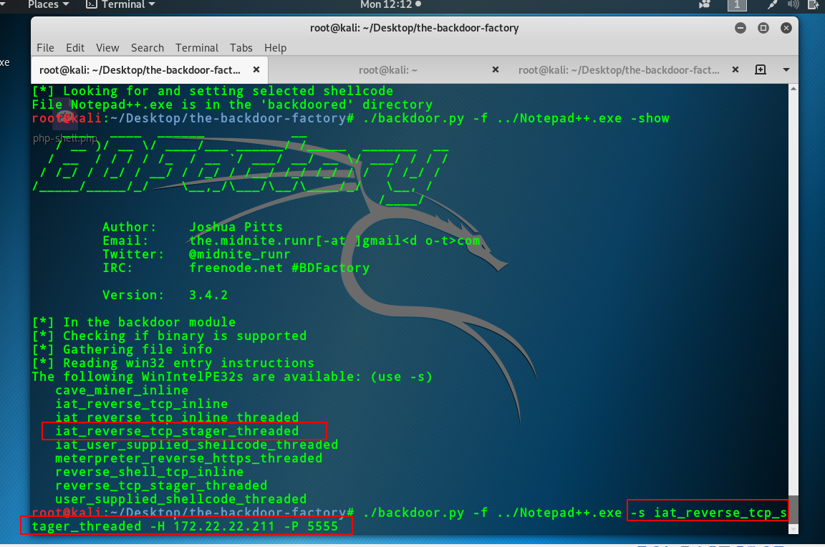Switch to the third backdoor-factory tab

tap(619, 70)
